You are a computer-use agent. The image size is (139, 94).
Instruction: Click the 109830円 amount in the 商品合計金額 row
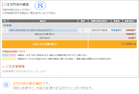131,34
